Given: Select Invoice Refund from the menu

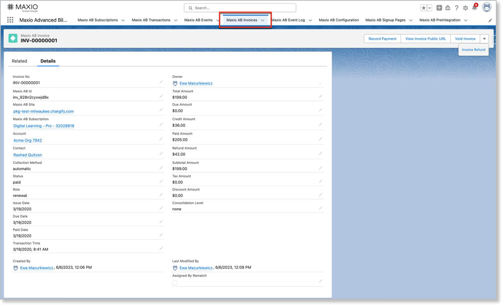Looking at the screenshot, I should tap(473, 49).
